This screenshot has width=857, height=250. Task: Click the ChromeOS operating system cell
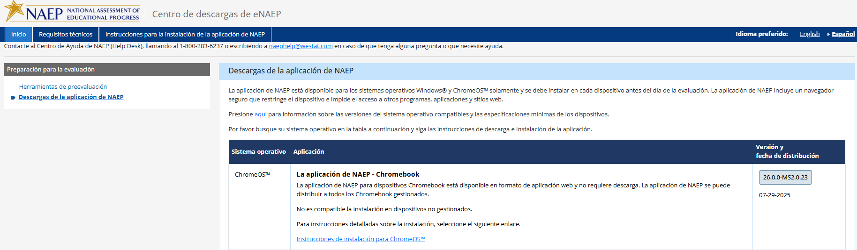252,175
